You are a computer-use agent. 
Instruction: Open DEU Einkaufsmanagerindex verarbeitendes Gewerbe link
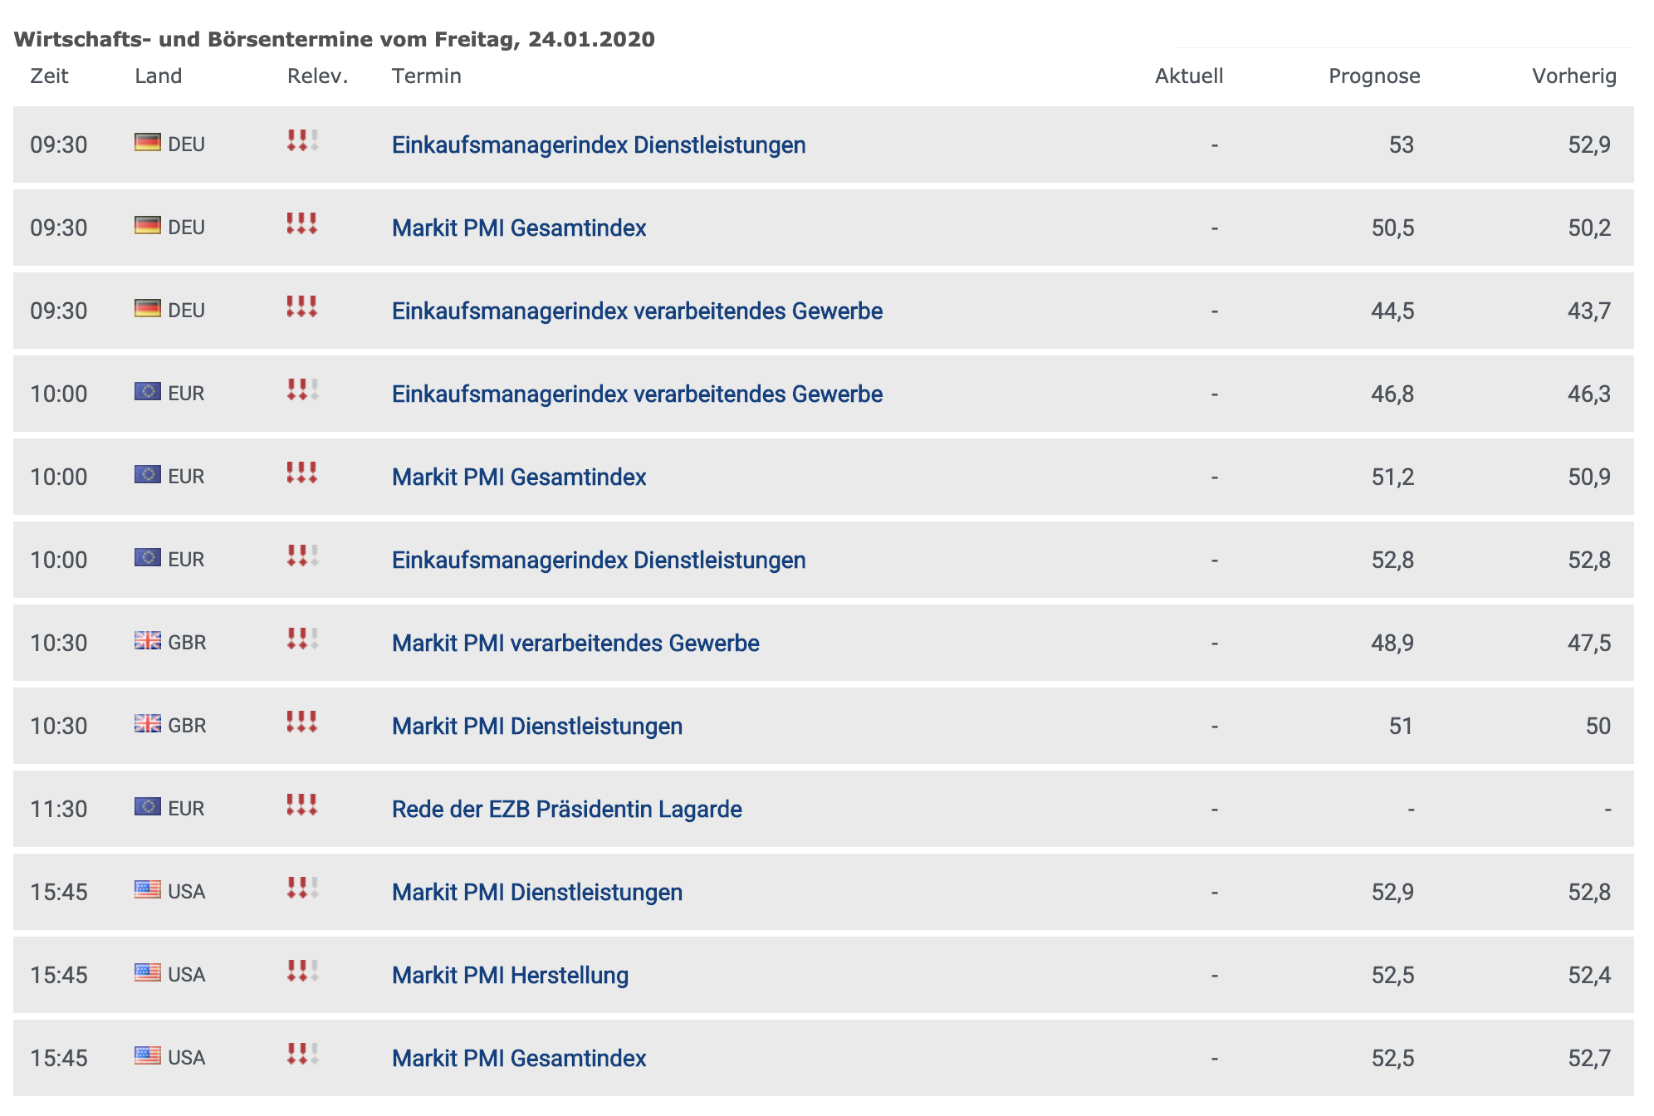(637, 311)
